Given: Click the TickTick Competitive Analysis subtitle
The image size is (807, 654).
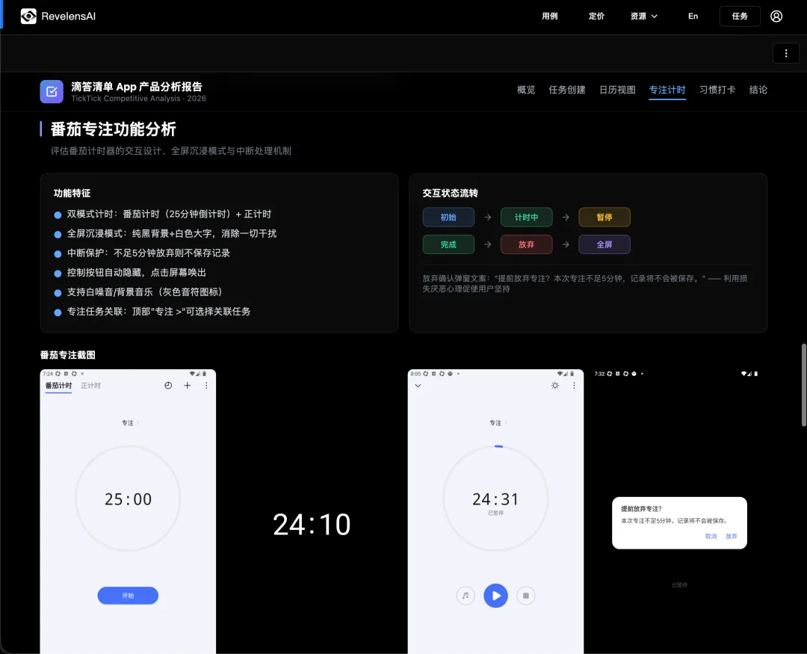Looking at the screenshot, I should tap(138, 99).
